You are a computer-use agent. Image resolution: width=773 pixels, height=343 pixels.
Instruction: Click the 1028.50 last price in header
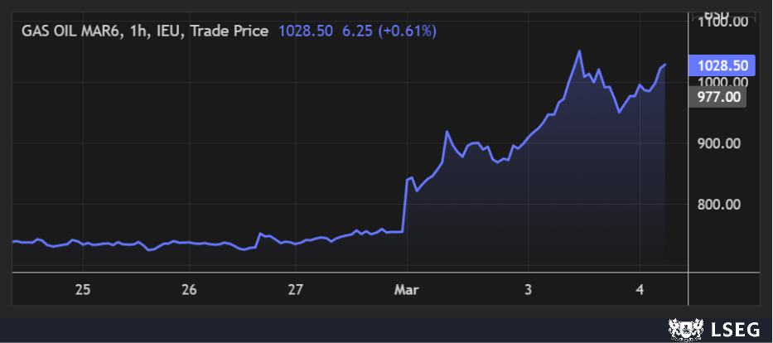(306, 31)
